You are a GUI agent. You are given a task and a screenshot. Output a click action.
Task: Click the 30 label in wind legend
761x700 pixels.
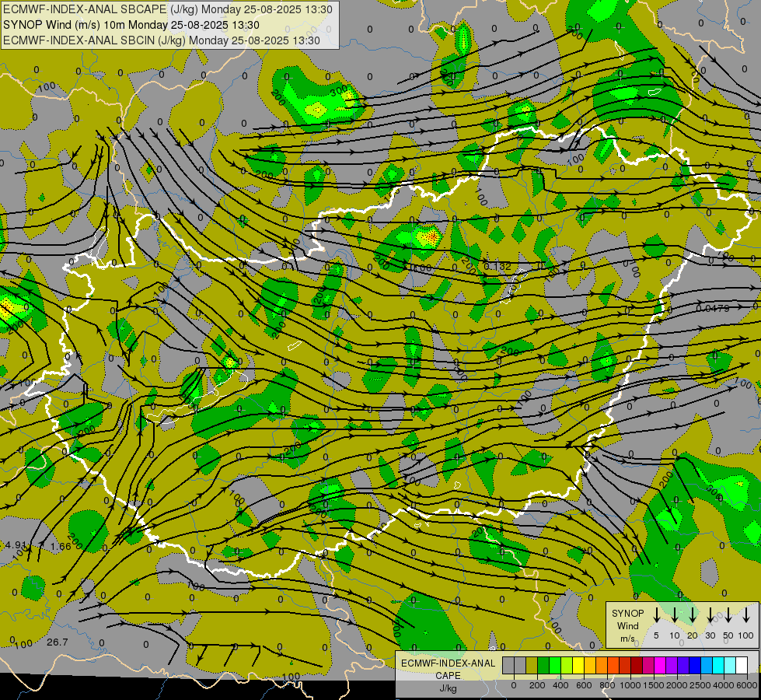[x=710, y=635]
